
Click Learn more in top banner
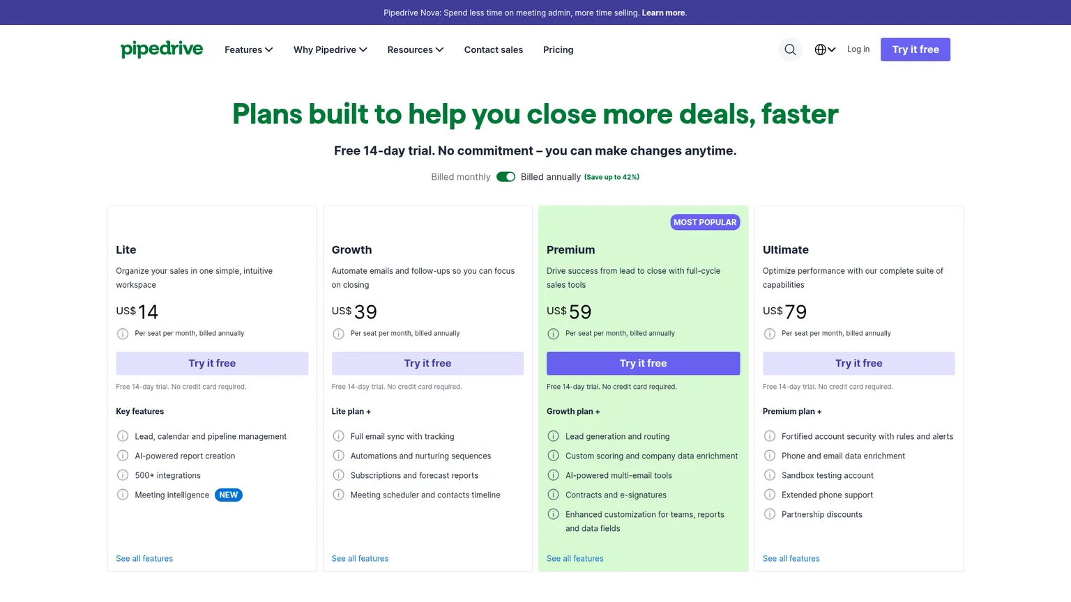[x=663, y=13]
